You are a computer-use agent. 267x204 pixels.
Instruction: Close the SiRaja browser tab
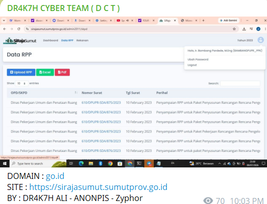[175, 21]
